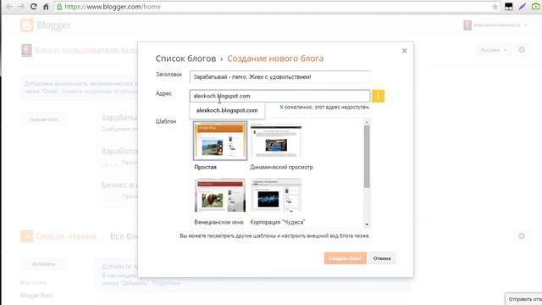Choose the Венецианское окно template thumbnail
The width and height of the screenshot is (542, 305).
pos(220,196)
